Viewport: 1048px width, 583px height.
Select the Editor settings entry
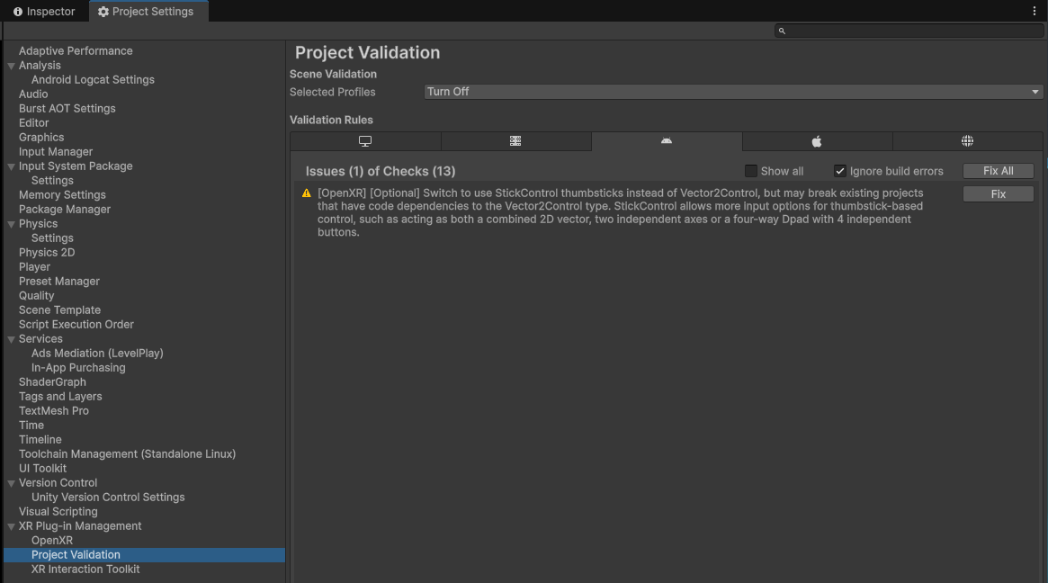33,123
